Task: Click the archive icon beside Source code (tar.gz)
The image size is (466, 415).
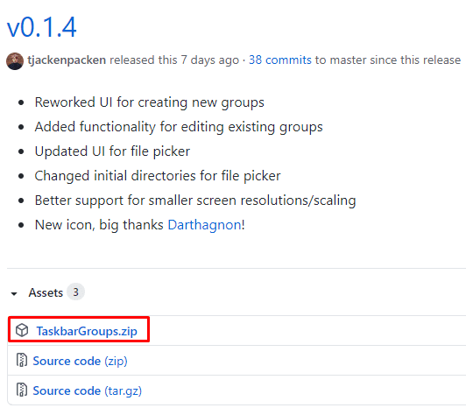Action: [22, 390]
